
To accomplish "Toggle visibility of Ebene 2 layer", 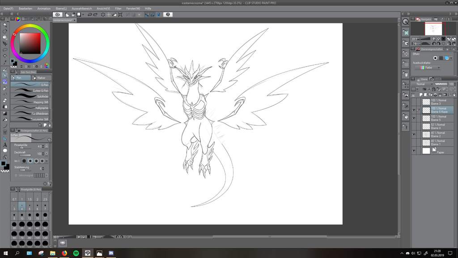I will pyautogui.click(x=414, y=134).
